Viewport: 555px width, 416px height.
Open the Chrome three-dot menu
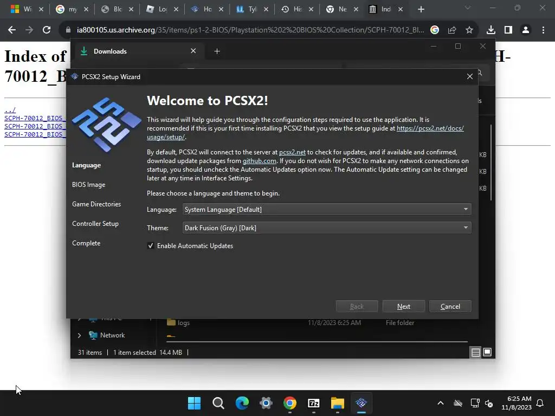click(x=543, y=30)
